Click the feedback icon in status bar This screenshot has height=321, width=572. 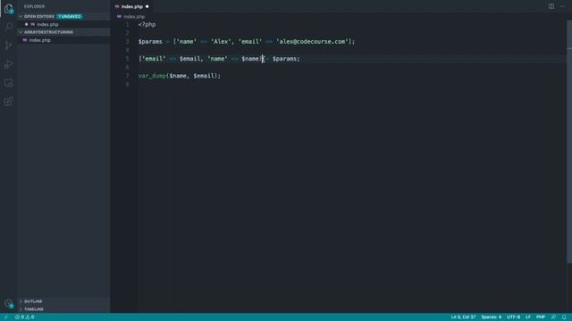click(x=553, y=317)
